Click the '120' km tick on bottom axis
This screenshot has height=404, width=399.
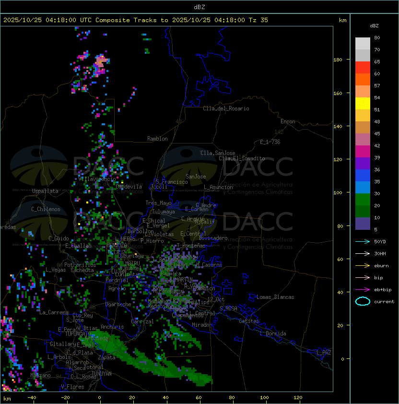pos(298,398)
